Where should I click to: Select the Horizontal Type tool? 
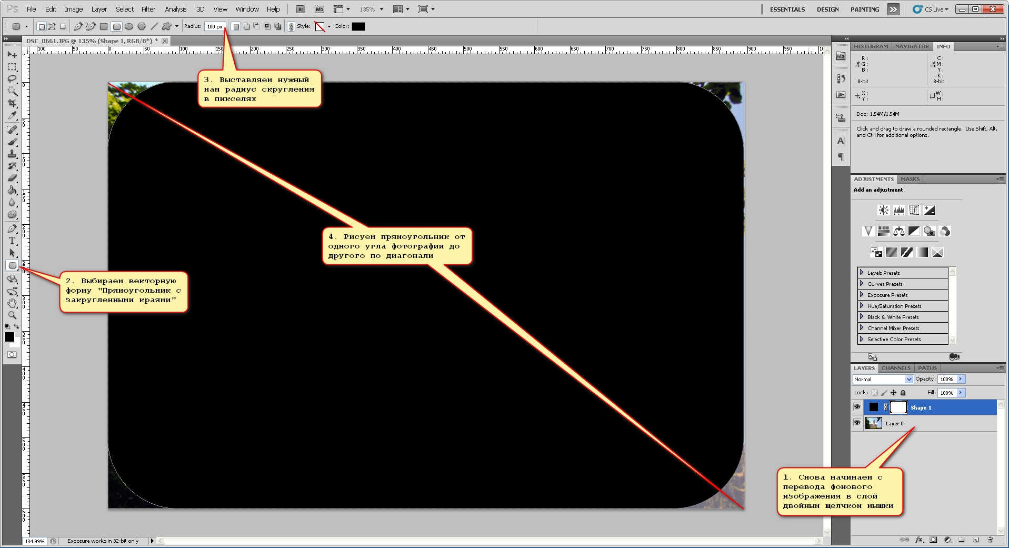pyautogui.click(x=12, y=241)
